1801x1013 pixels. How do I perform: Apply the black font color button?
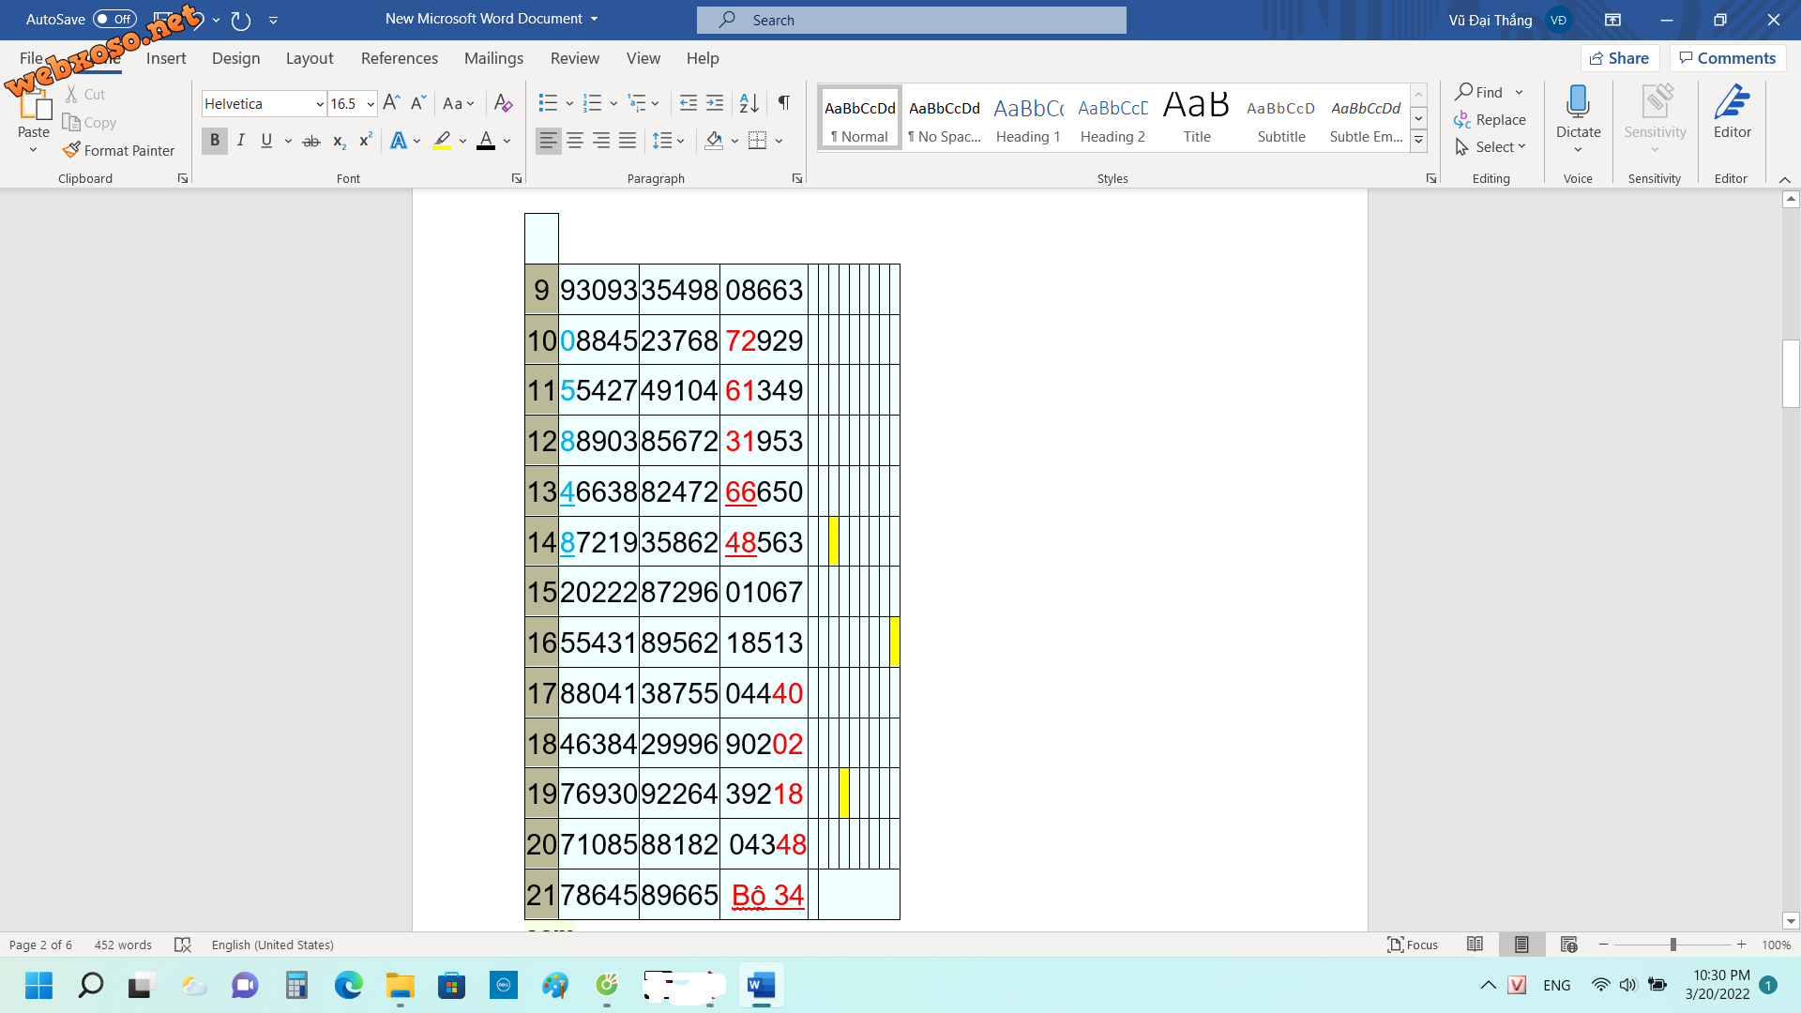pos(486,141)
